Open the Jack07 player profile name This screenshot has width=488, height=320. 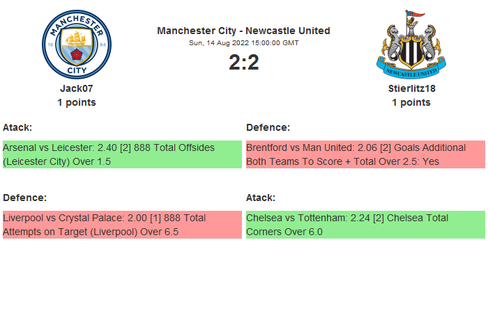pos(77,88)
